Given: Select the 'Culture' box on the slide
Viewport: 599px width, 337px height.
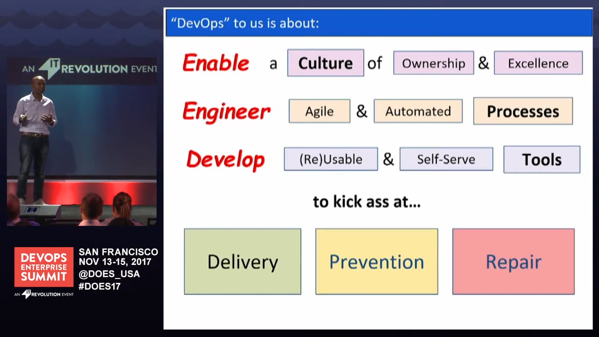Looking at the screenshot, I should coord(326,63).
